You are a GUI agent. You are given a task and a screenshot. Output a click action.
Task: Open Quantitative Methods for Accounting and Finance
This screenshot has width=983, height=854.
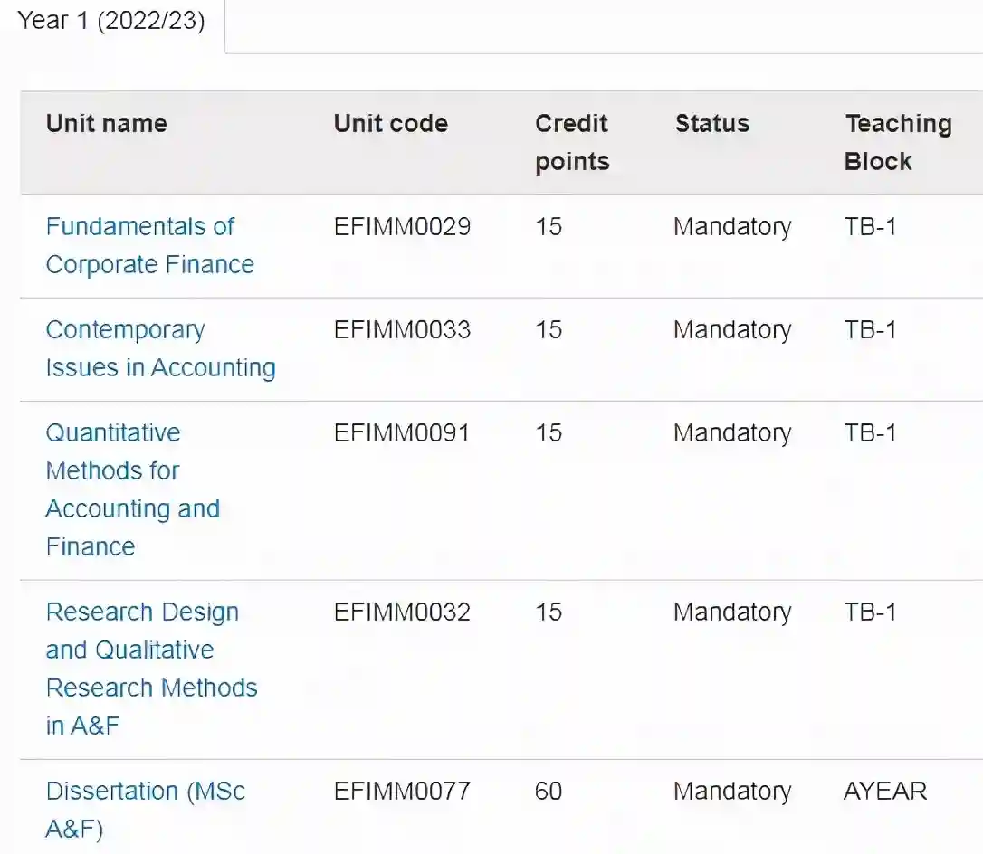132,489
